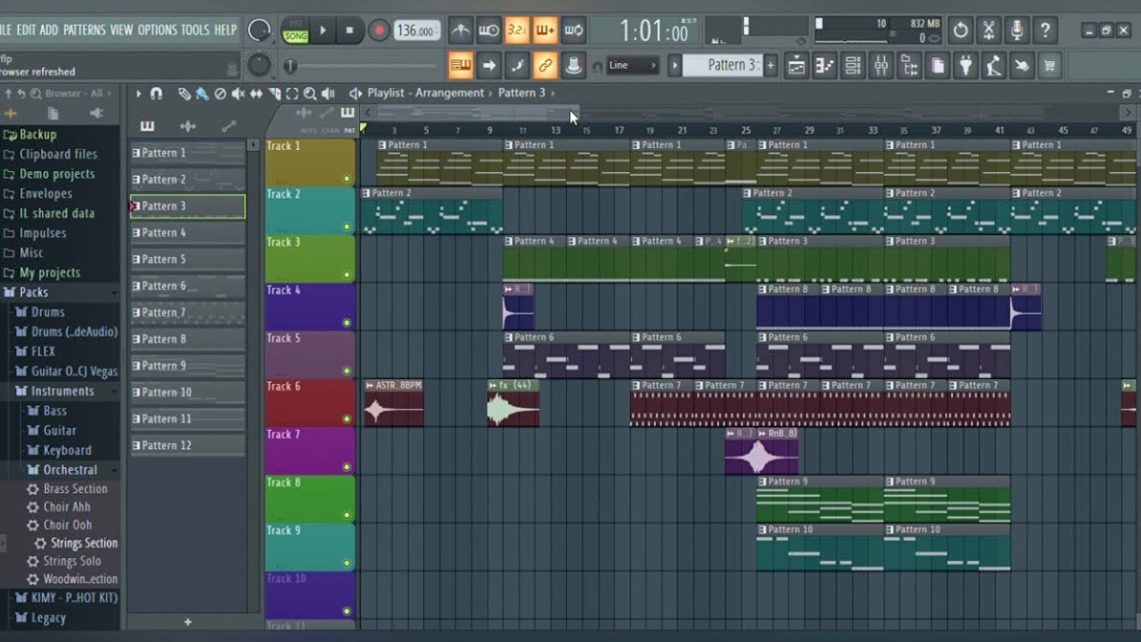
Task: Select the Slice tool in playlist toolbar
Action: [x=274, y=94]
